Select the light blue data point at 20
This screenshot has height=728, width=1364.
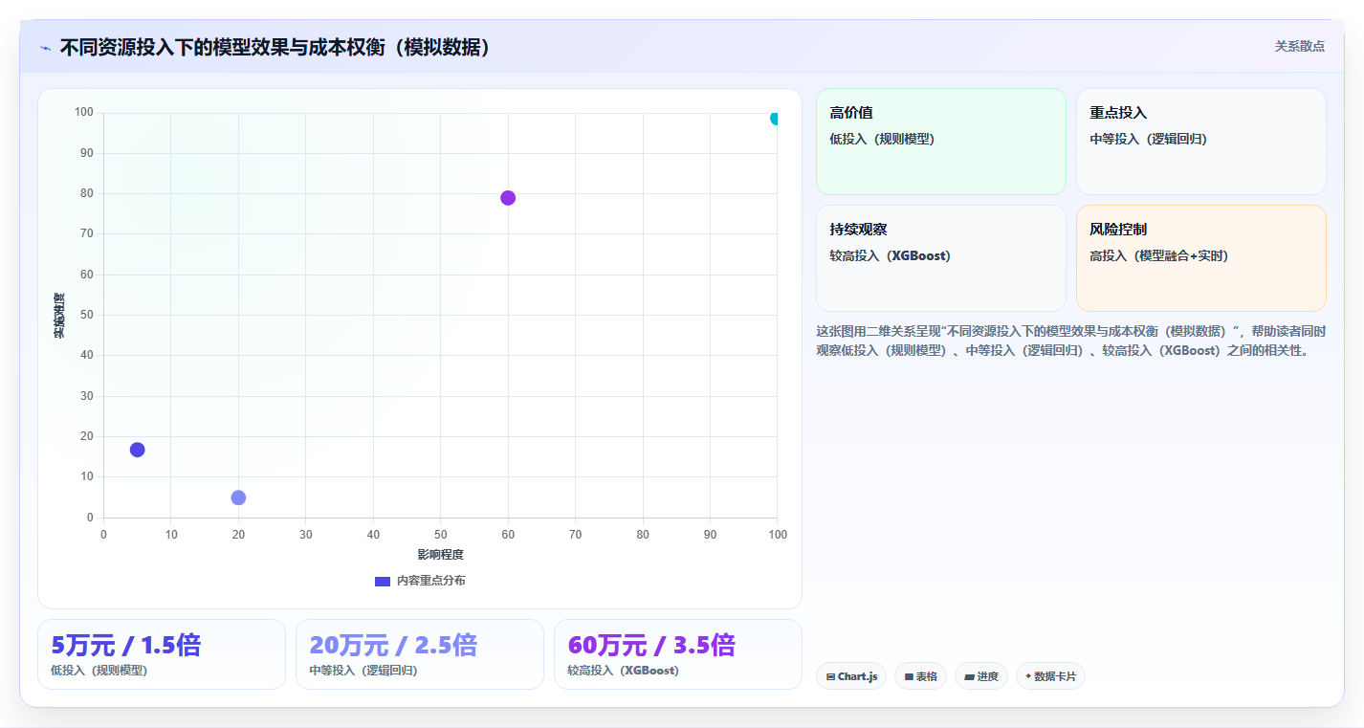(x=238, y=497)
